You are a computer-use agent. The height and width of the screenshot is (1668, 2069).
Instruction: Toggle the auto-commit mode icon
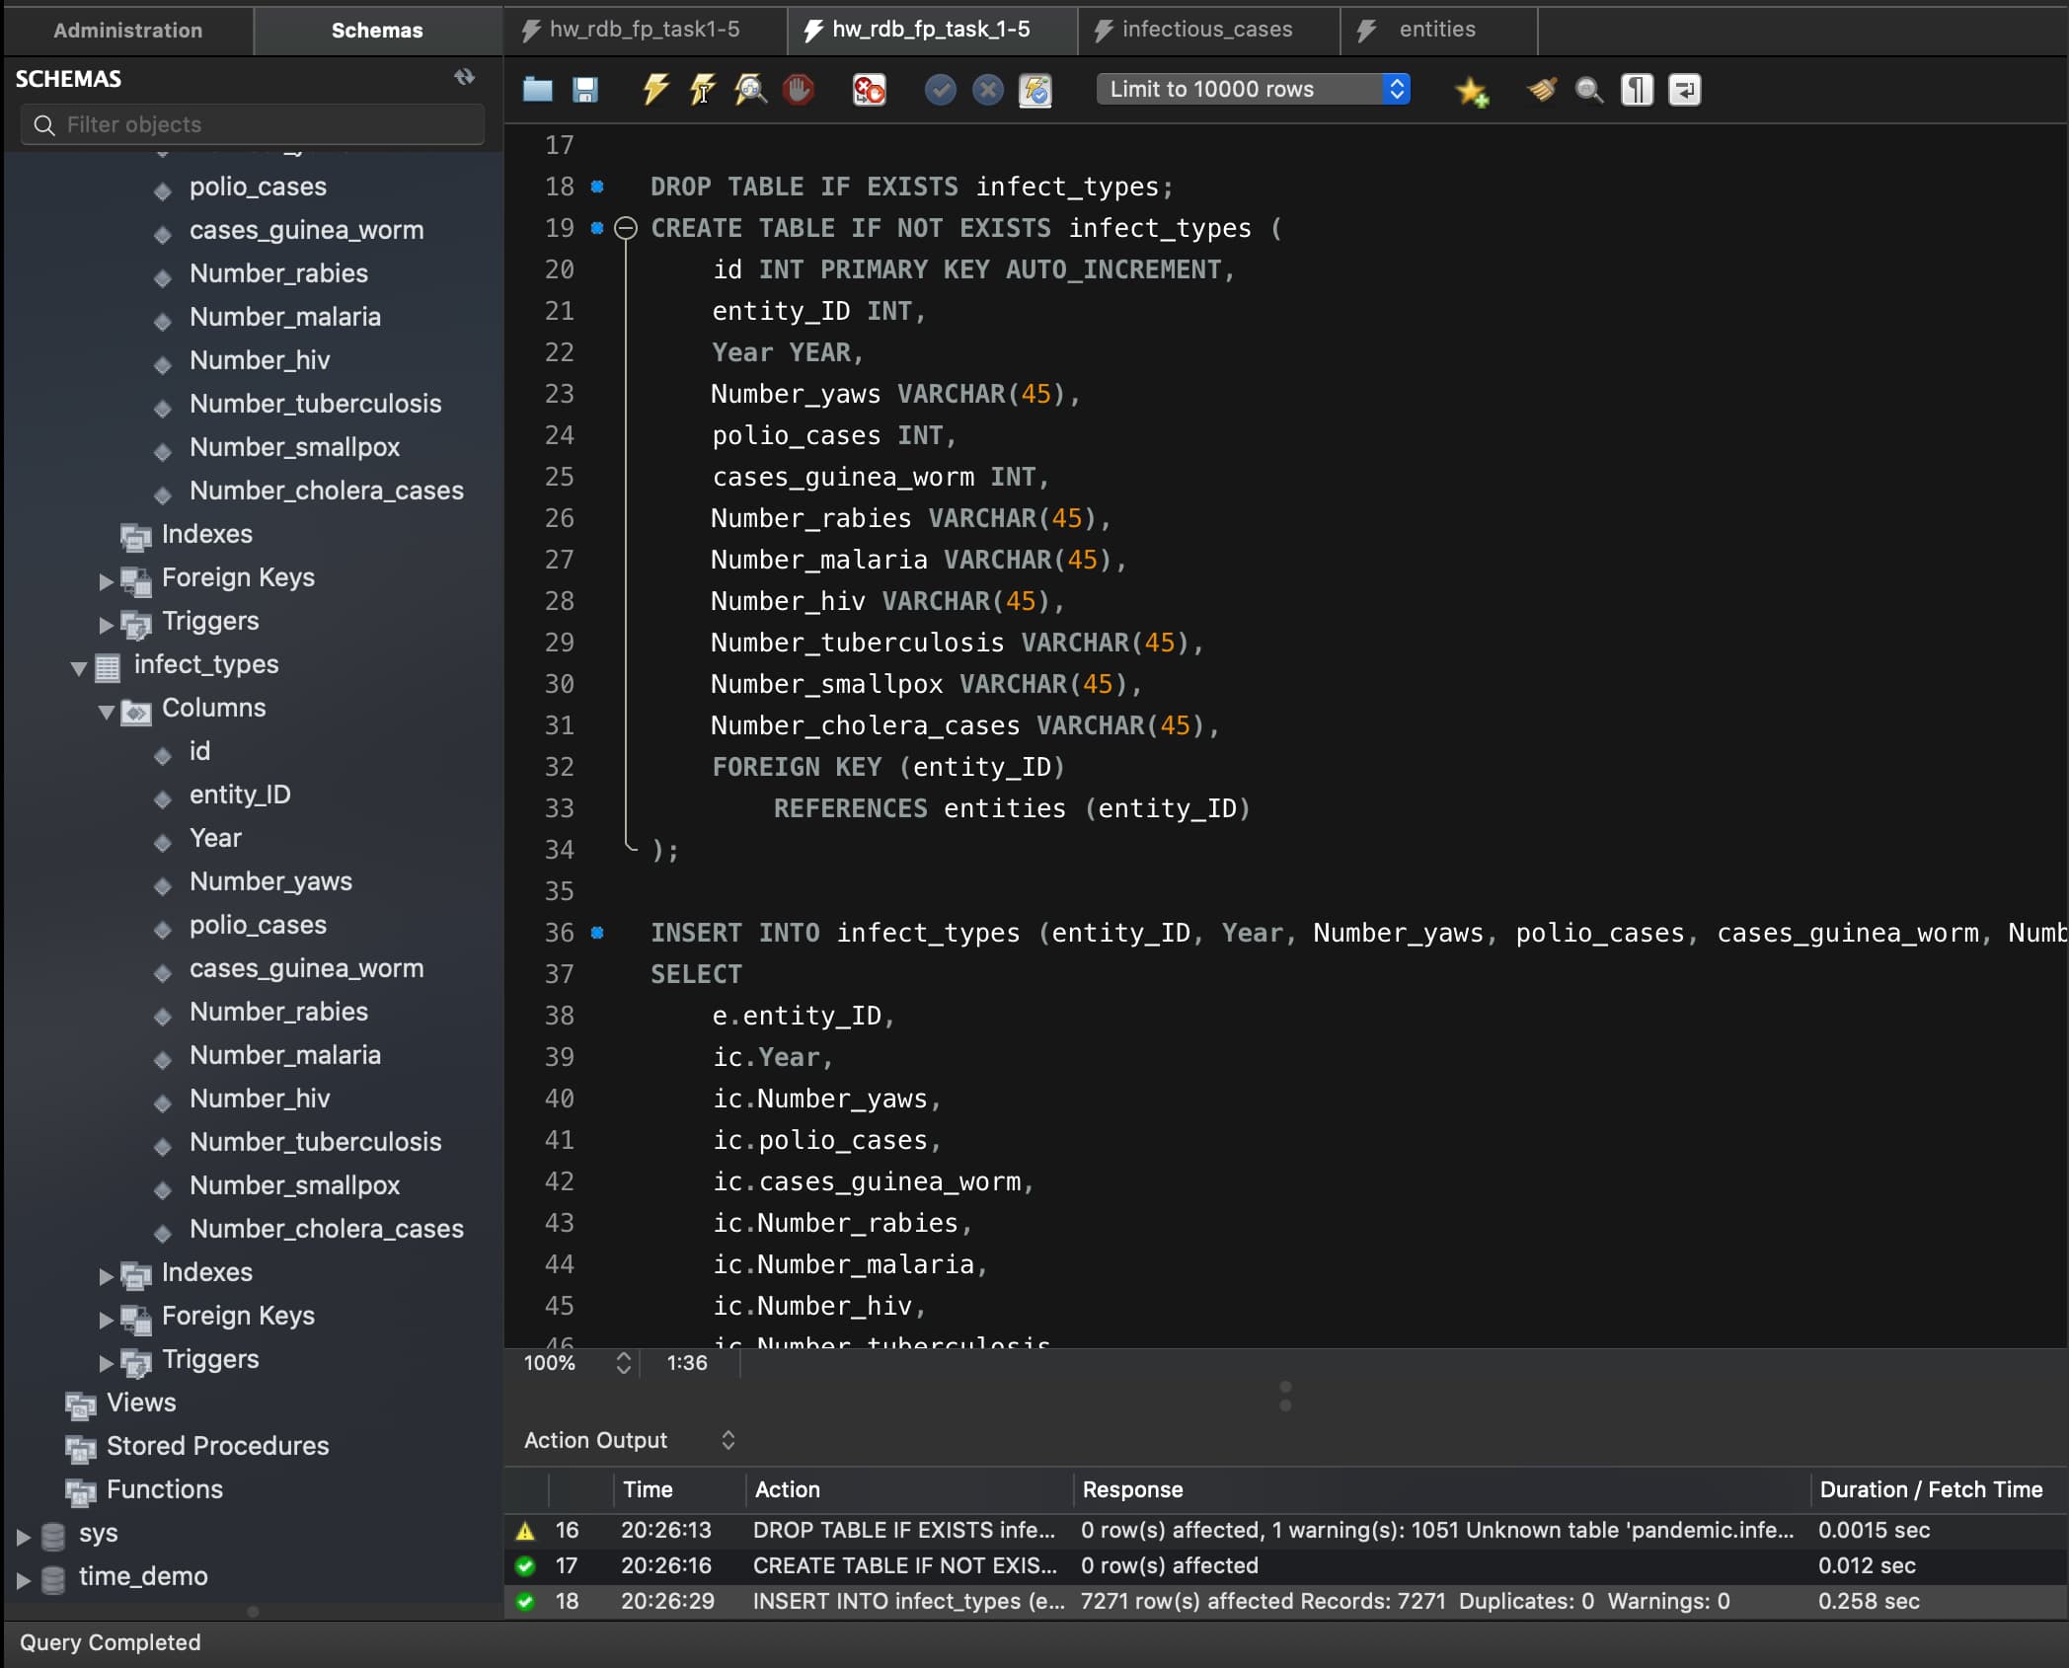pos(1034,90)
